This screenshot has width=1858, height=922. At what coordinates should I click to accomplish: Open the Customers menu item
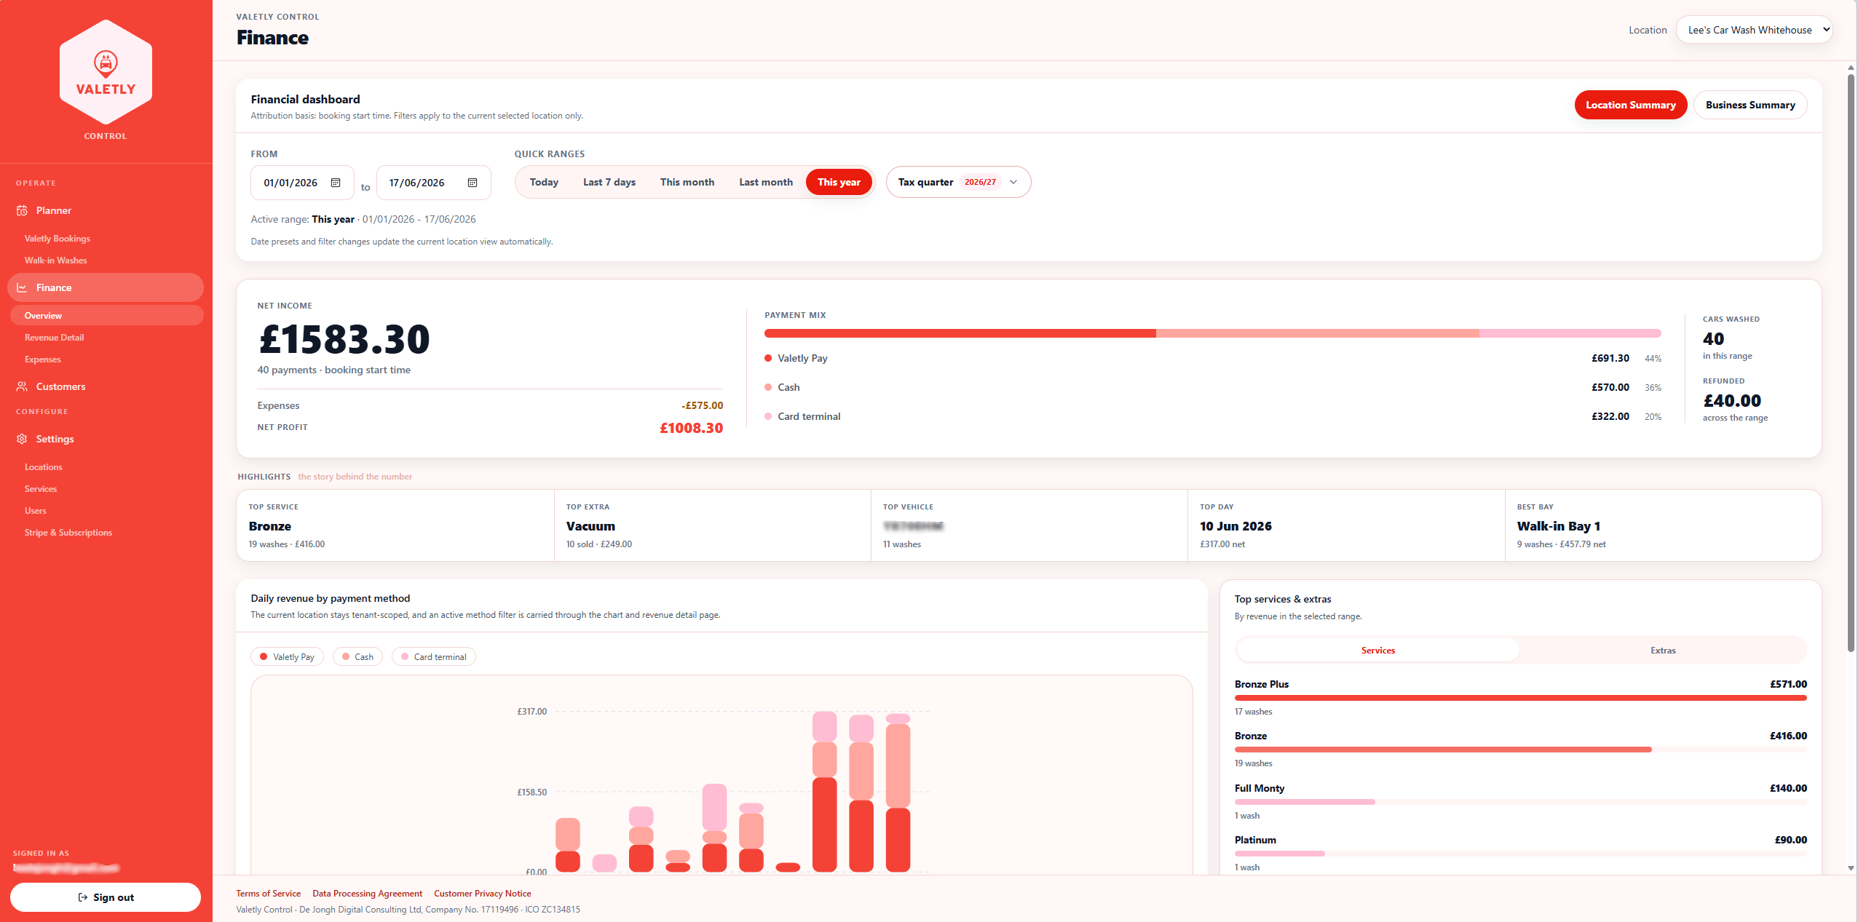coord(106,386)
